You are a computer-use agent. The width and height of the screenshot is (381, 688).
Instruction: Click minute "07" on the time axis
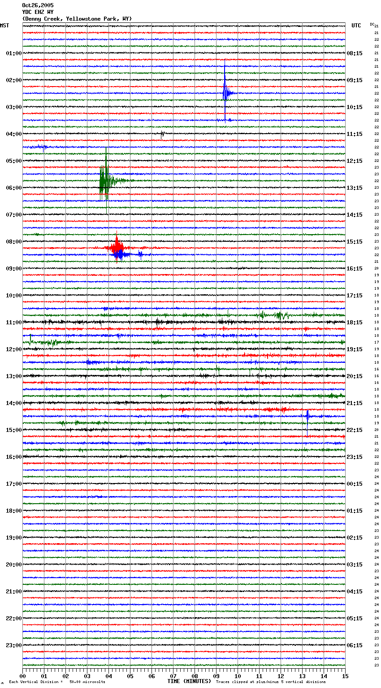[x=173, y=676]
